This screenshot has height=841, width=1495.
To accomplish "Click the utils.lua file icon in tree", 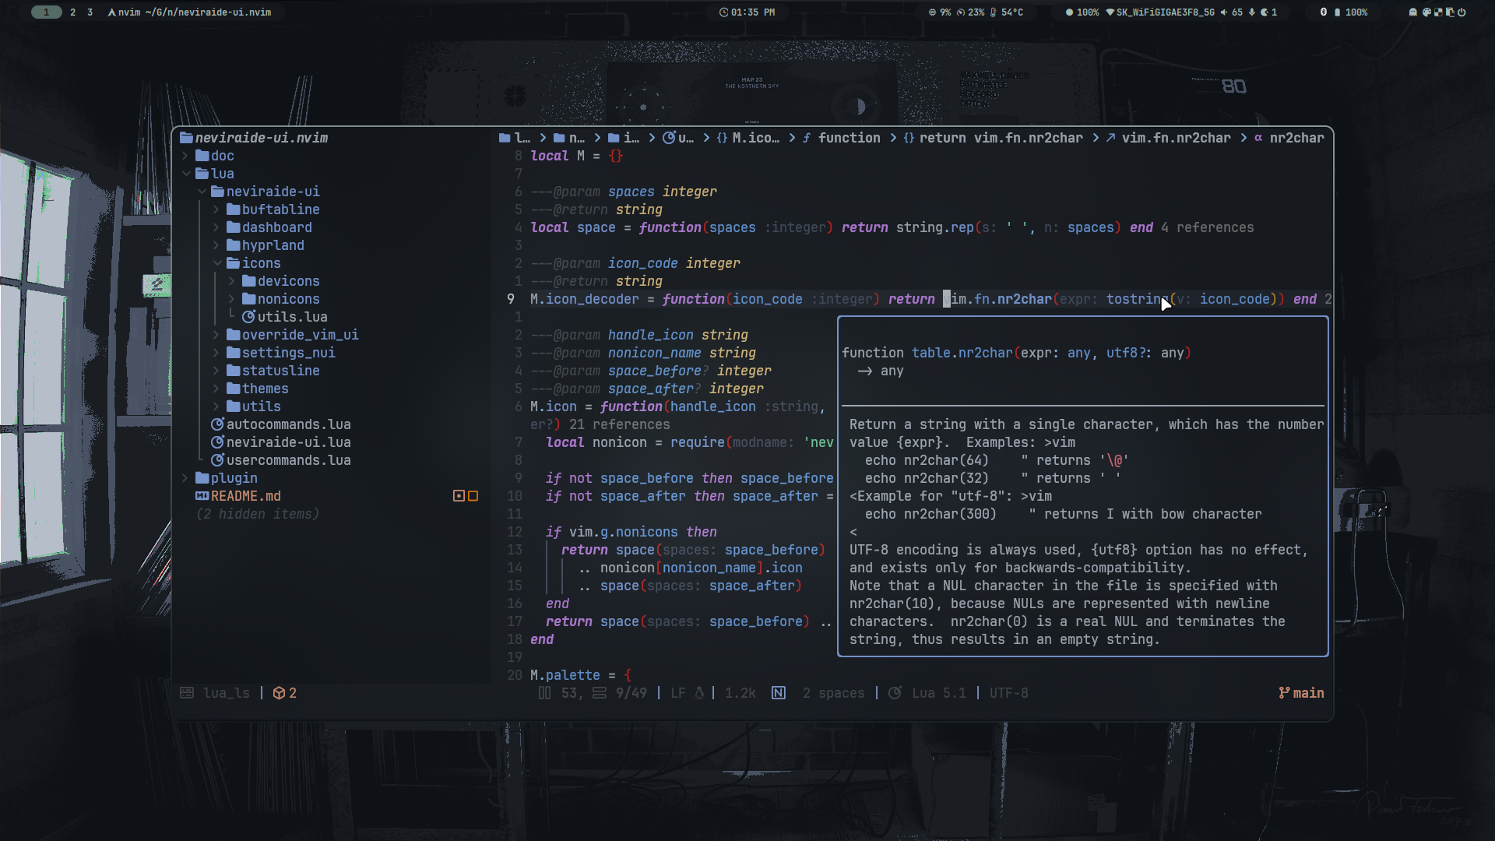I will coord(249,317).
